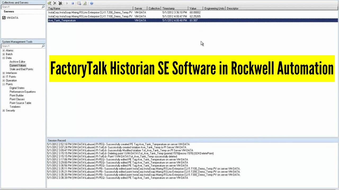Image resolution: width=339 pixels, height=190 pixels.
Task: Open Point Source Table
Action: [x=20, y=103]
